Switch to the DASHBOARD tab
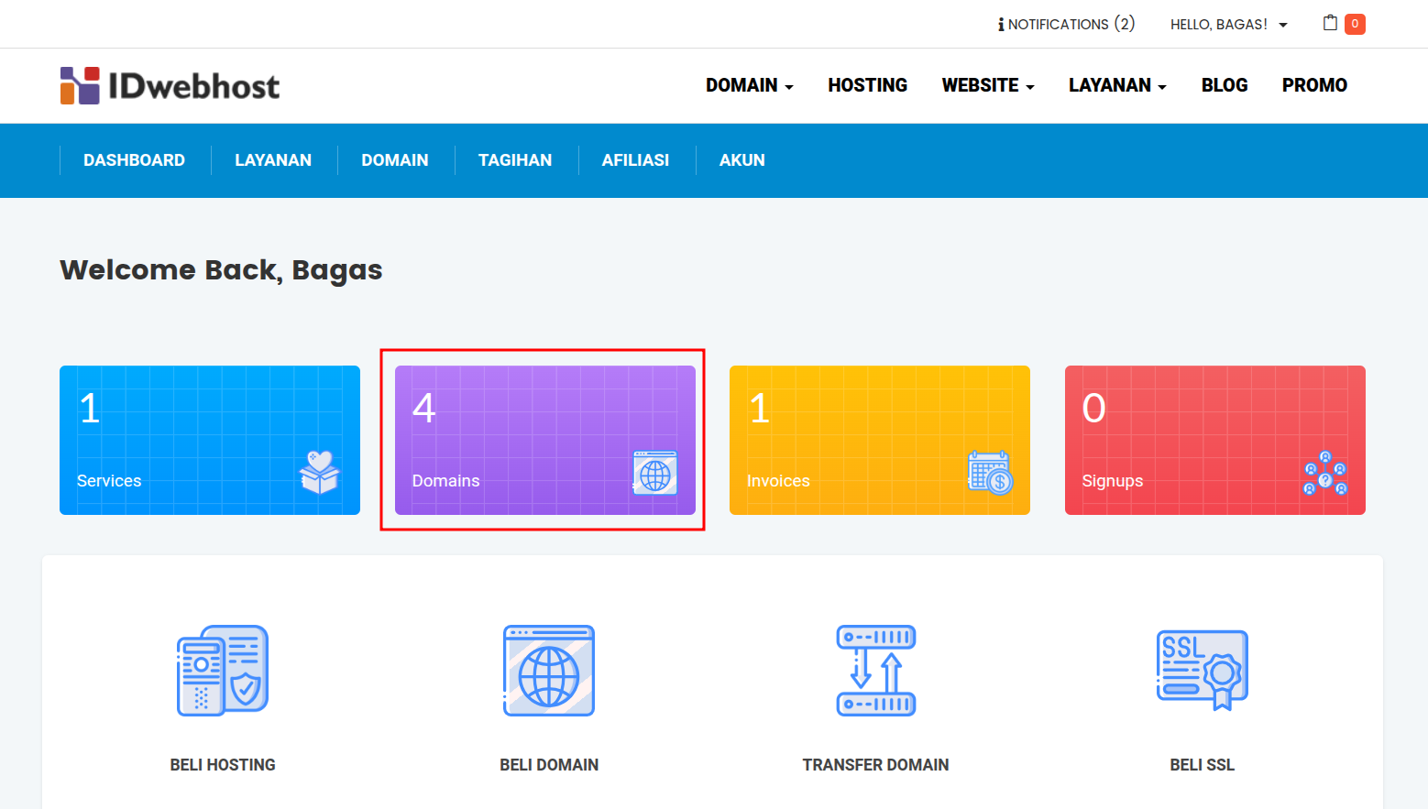Screen dimensions: 1428x809 134,160
